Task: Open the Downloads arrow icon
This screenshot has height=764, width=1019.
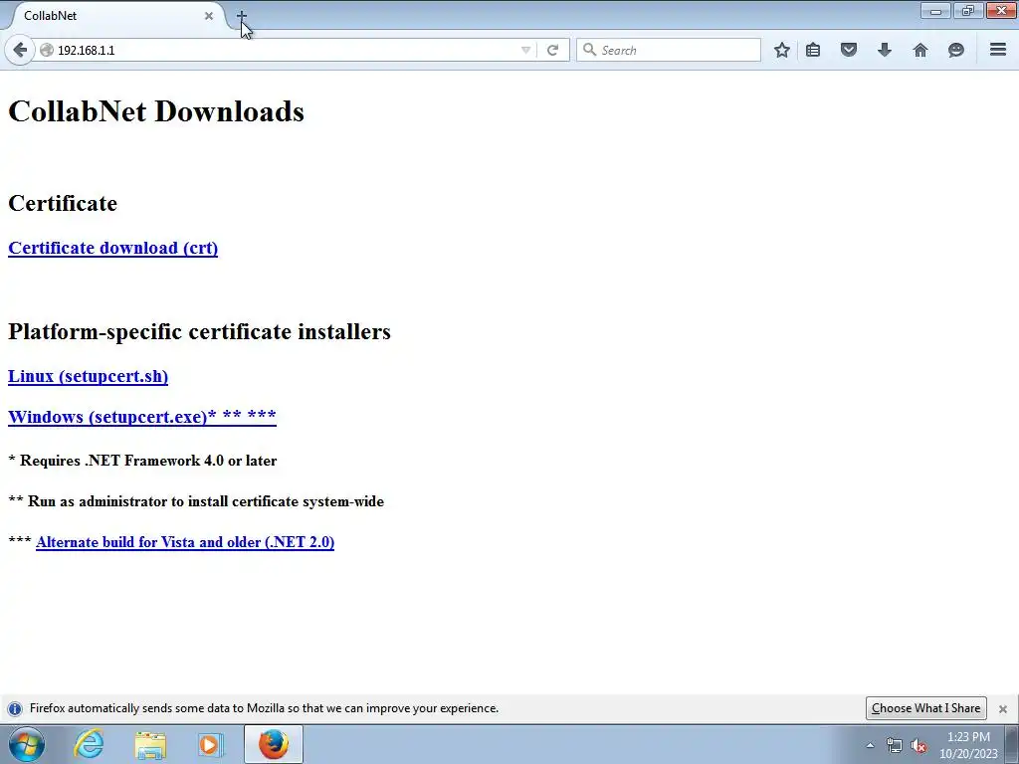Action: (885, 50)
